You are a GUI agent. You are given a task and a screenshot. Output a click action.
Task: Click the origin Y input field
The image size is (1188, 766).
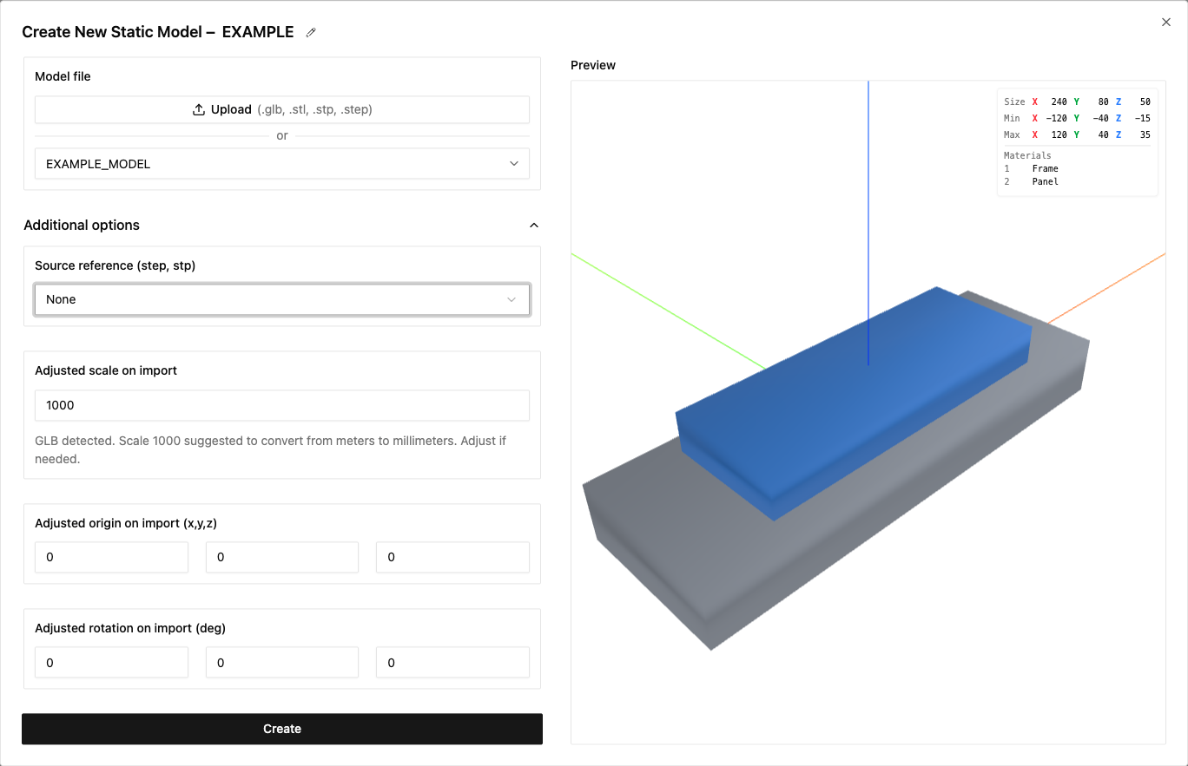[x=282, y=557]
